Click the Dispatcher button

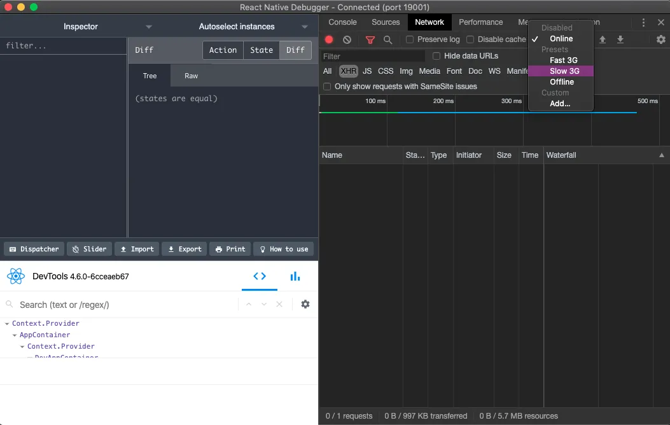[34, 249]
